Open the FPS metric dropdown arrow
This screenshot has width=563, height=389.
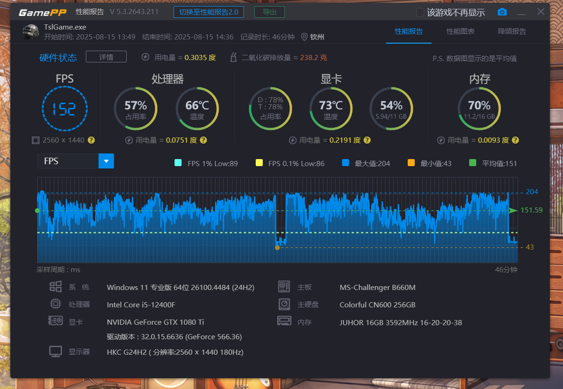coord(106,161)
